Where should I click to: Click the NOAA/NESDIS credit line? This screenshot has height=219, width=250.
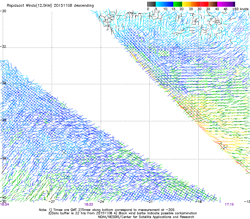(146, 217)
